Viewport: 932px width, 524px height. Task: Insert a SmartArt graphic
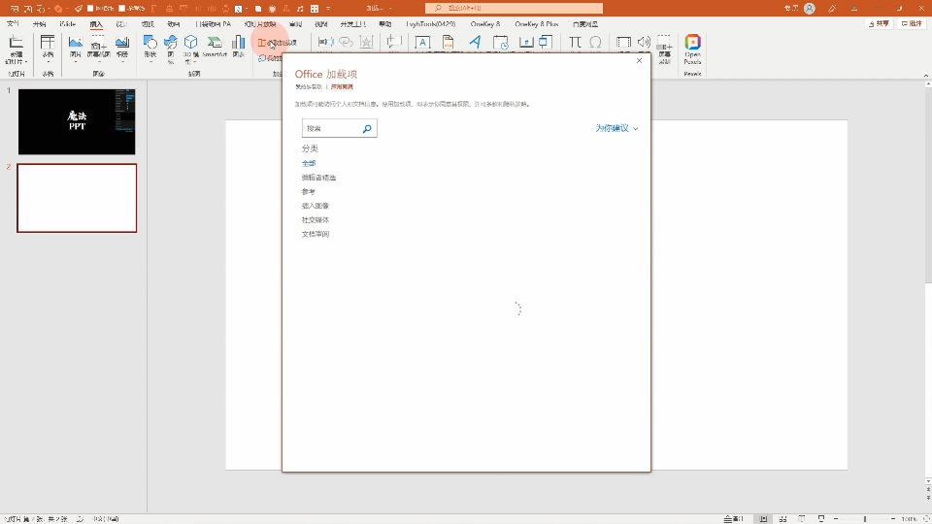click(215, 47)
